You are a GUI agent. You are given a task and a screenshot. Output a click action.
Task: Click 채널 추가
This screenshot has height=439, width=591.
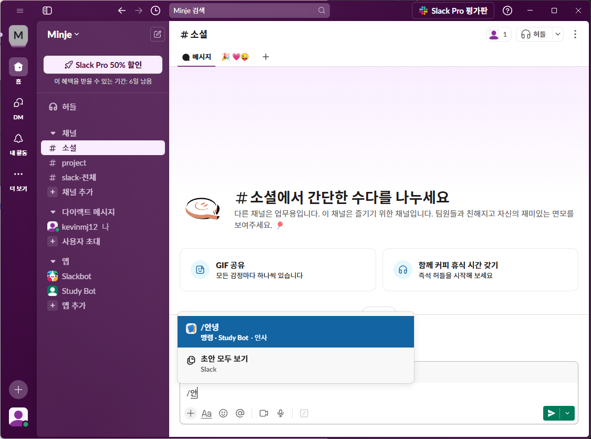103,192
